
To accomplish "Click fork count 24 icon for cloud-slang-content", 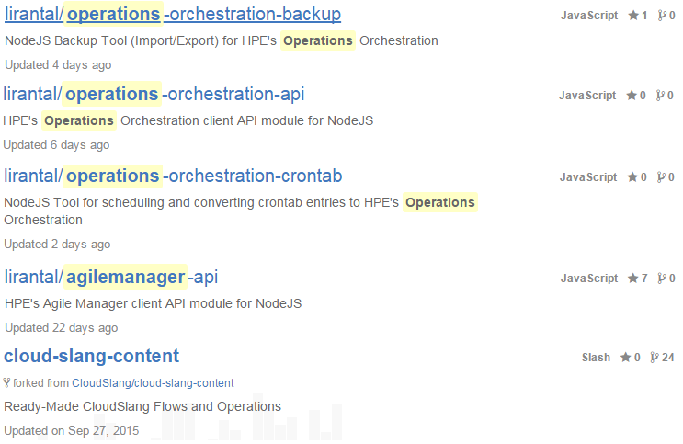I will [x=655, y=358].
